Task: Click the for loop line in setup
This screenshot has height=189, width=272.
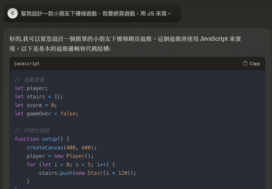Action: pyautogui.click(x=71, y=164)
